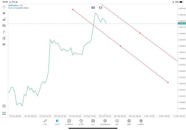Open the history (ประวัติ) tab
The height and width of the screenshot is (130, 186).
81,122
